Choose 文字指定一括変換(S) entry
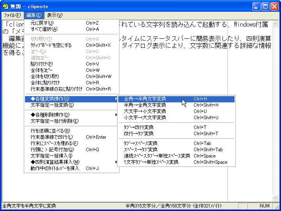Viewport: 281px width, 211px height. click(71, 105)
